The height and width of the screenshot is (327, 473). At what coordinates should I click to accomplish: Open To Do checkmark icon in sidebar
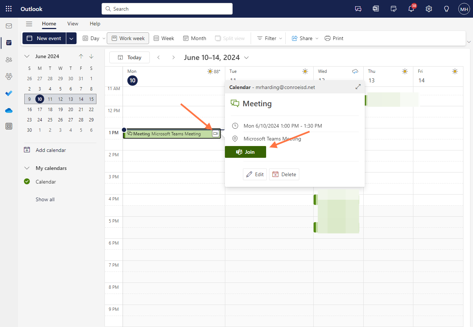[x=9, y=93]
